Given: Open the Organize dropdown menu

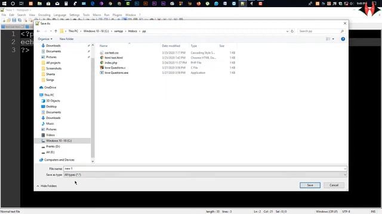Looking at the screenshot, I should (45, 39).
